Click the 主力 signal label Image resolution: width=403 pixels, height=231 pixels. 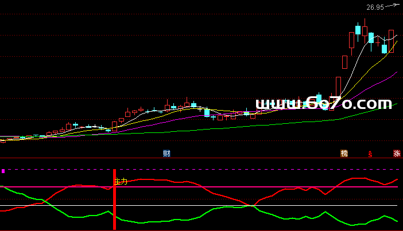(121, 181)
